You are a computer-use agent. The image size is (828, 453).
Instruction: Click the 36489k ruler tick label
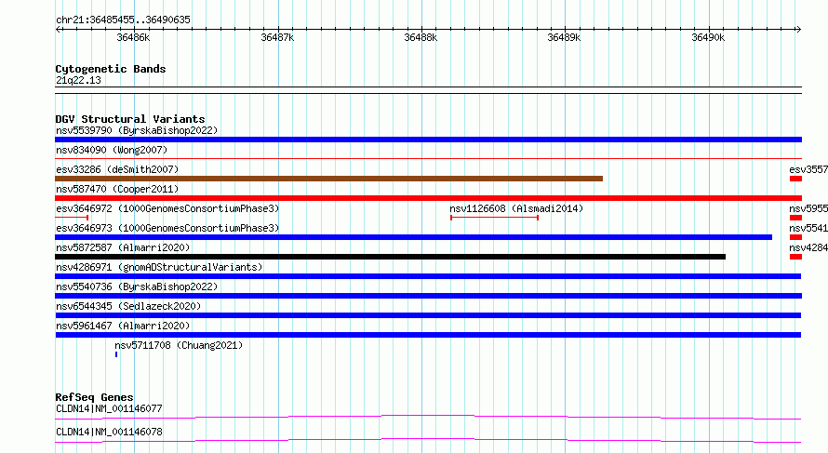pyautogui.click(x=564, y=37)
